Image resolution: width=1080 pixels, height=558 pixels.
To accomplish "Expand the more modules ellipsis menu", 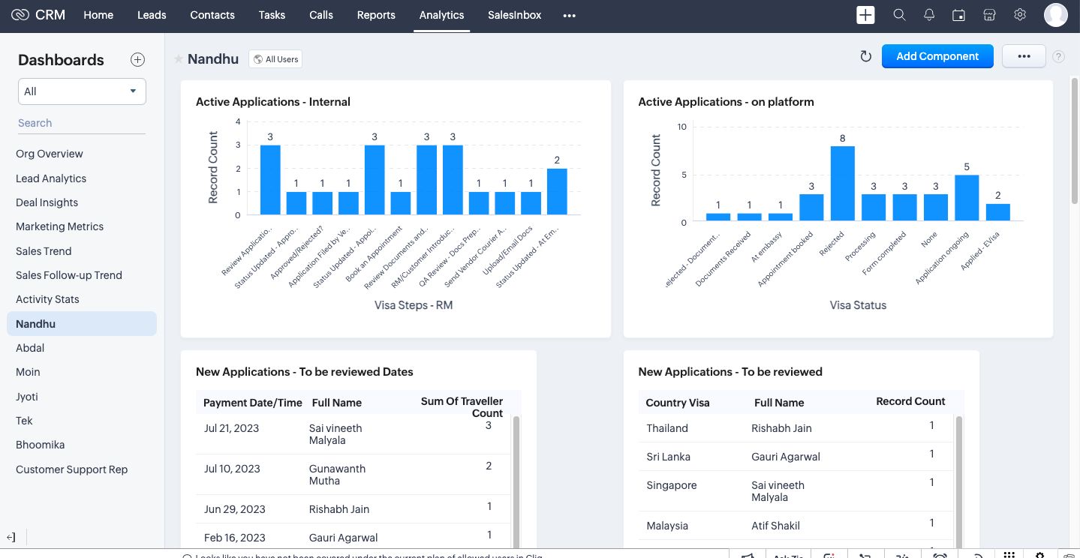I will (x=569, y=15).
